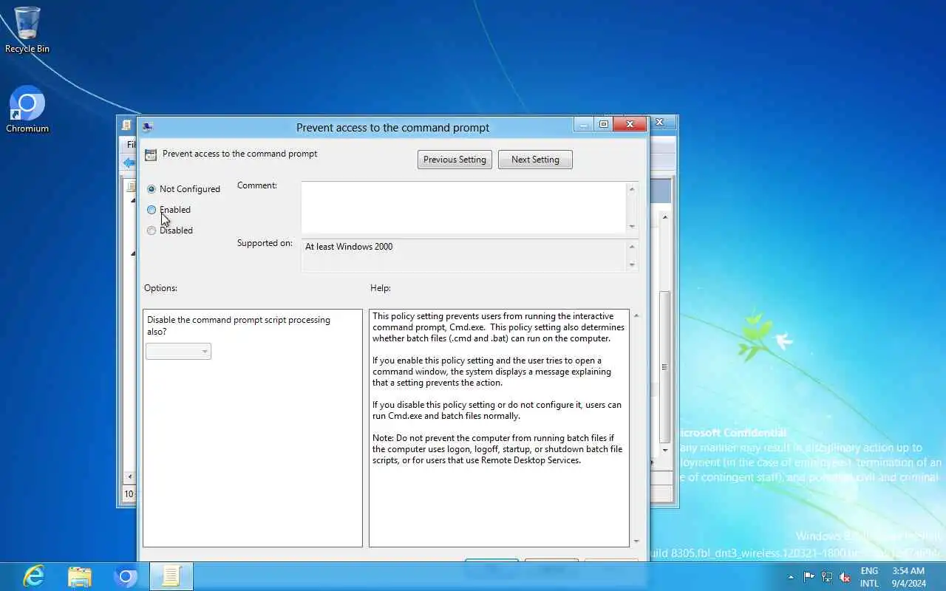Click the muted volume tray icon
946x591 pixels.
[845, 577]
